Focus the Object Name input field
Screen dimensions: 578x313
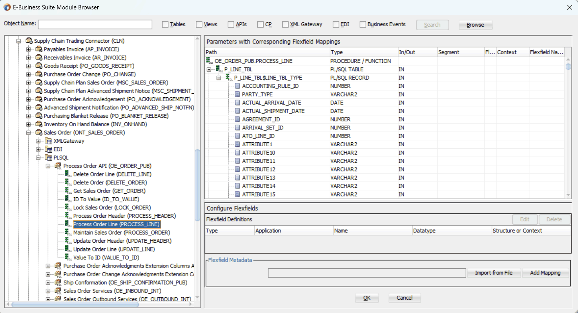tap(95, 24)
